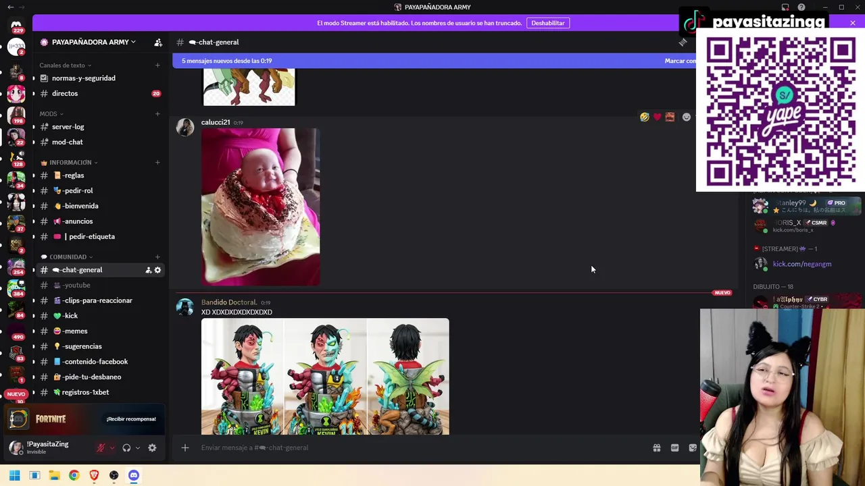Open the directos channel

100,94
